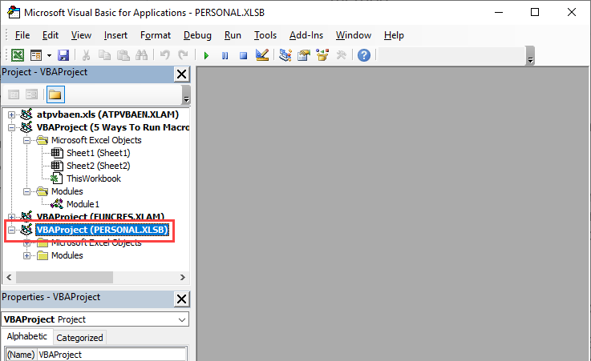
Task: Click the project tree scroll left arrow
Action: coord(9,278)
